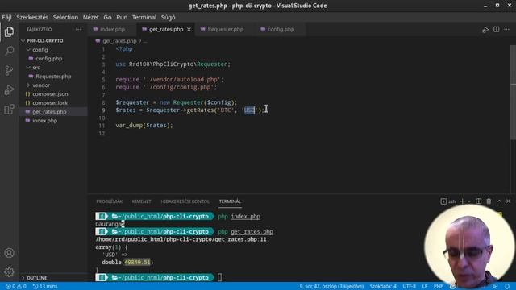Change indentation via Szóközök: 4
The image size is (516, 290).
pyautogui.click(x=383, y=287)
